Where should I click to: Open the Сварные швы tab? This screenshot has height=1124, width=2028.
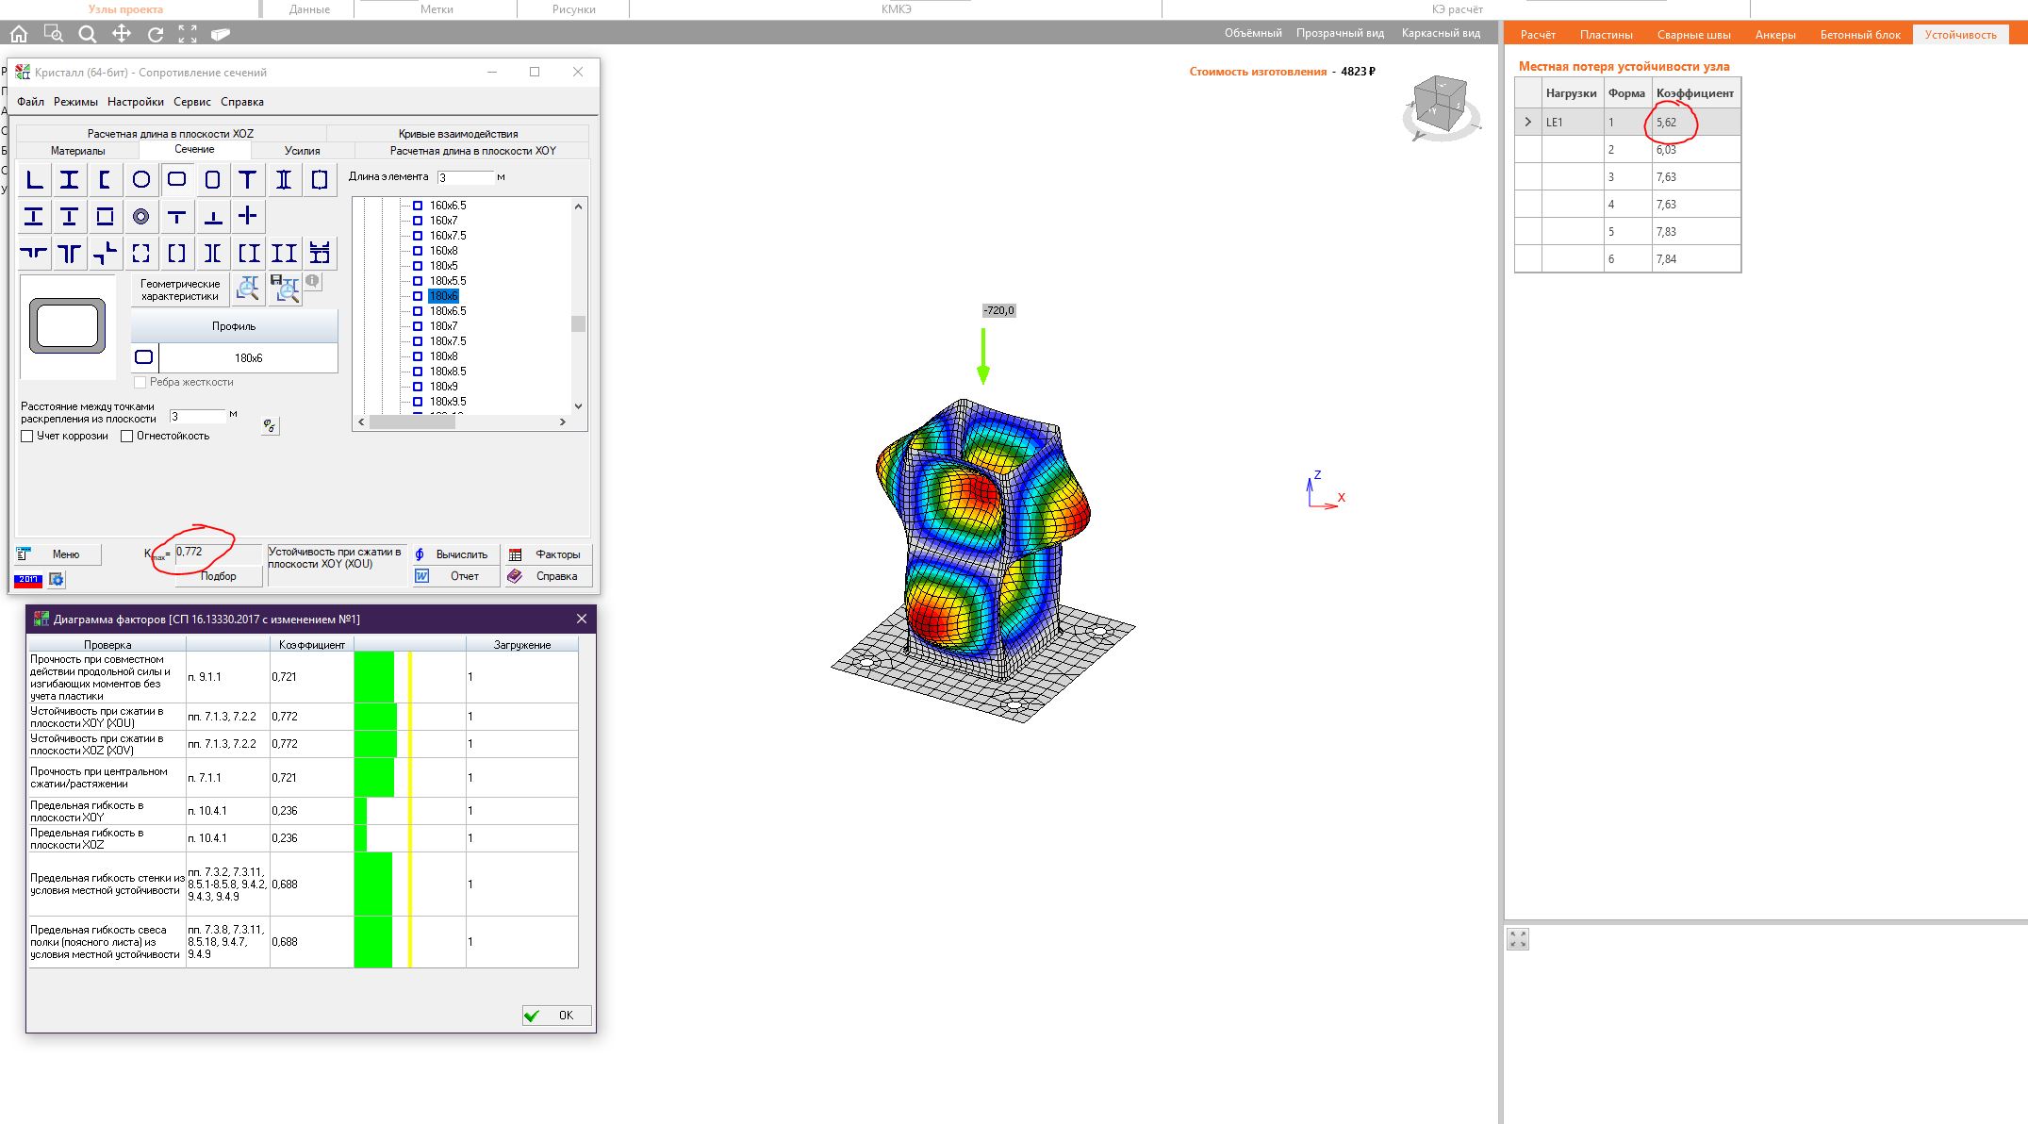point(1693,35)
